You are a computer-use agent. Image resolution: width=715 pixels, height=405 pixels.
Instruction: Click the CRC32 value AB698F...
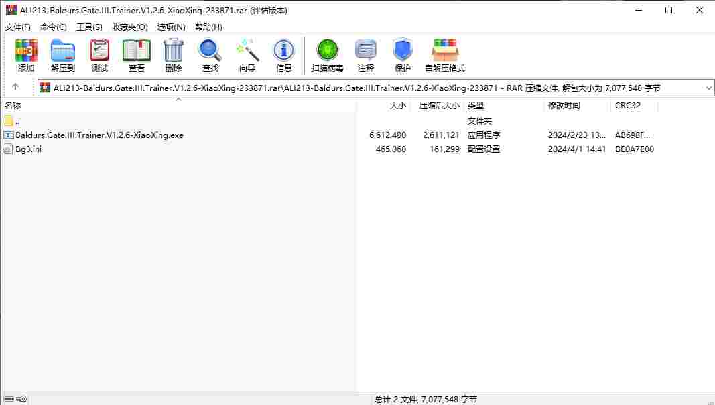pyautogui.click(x=633, y=135)
